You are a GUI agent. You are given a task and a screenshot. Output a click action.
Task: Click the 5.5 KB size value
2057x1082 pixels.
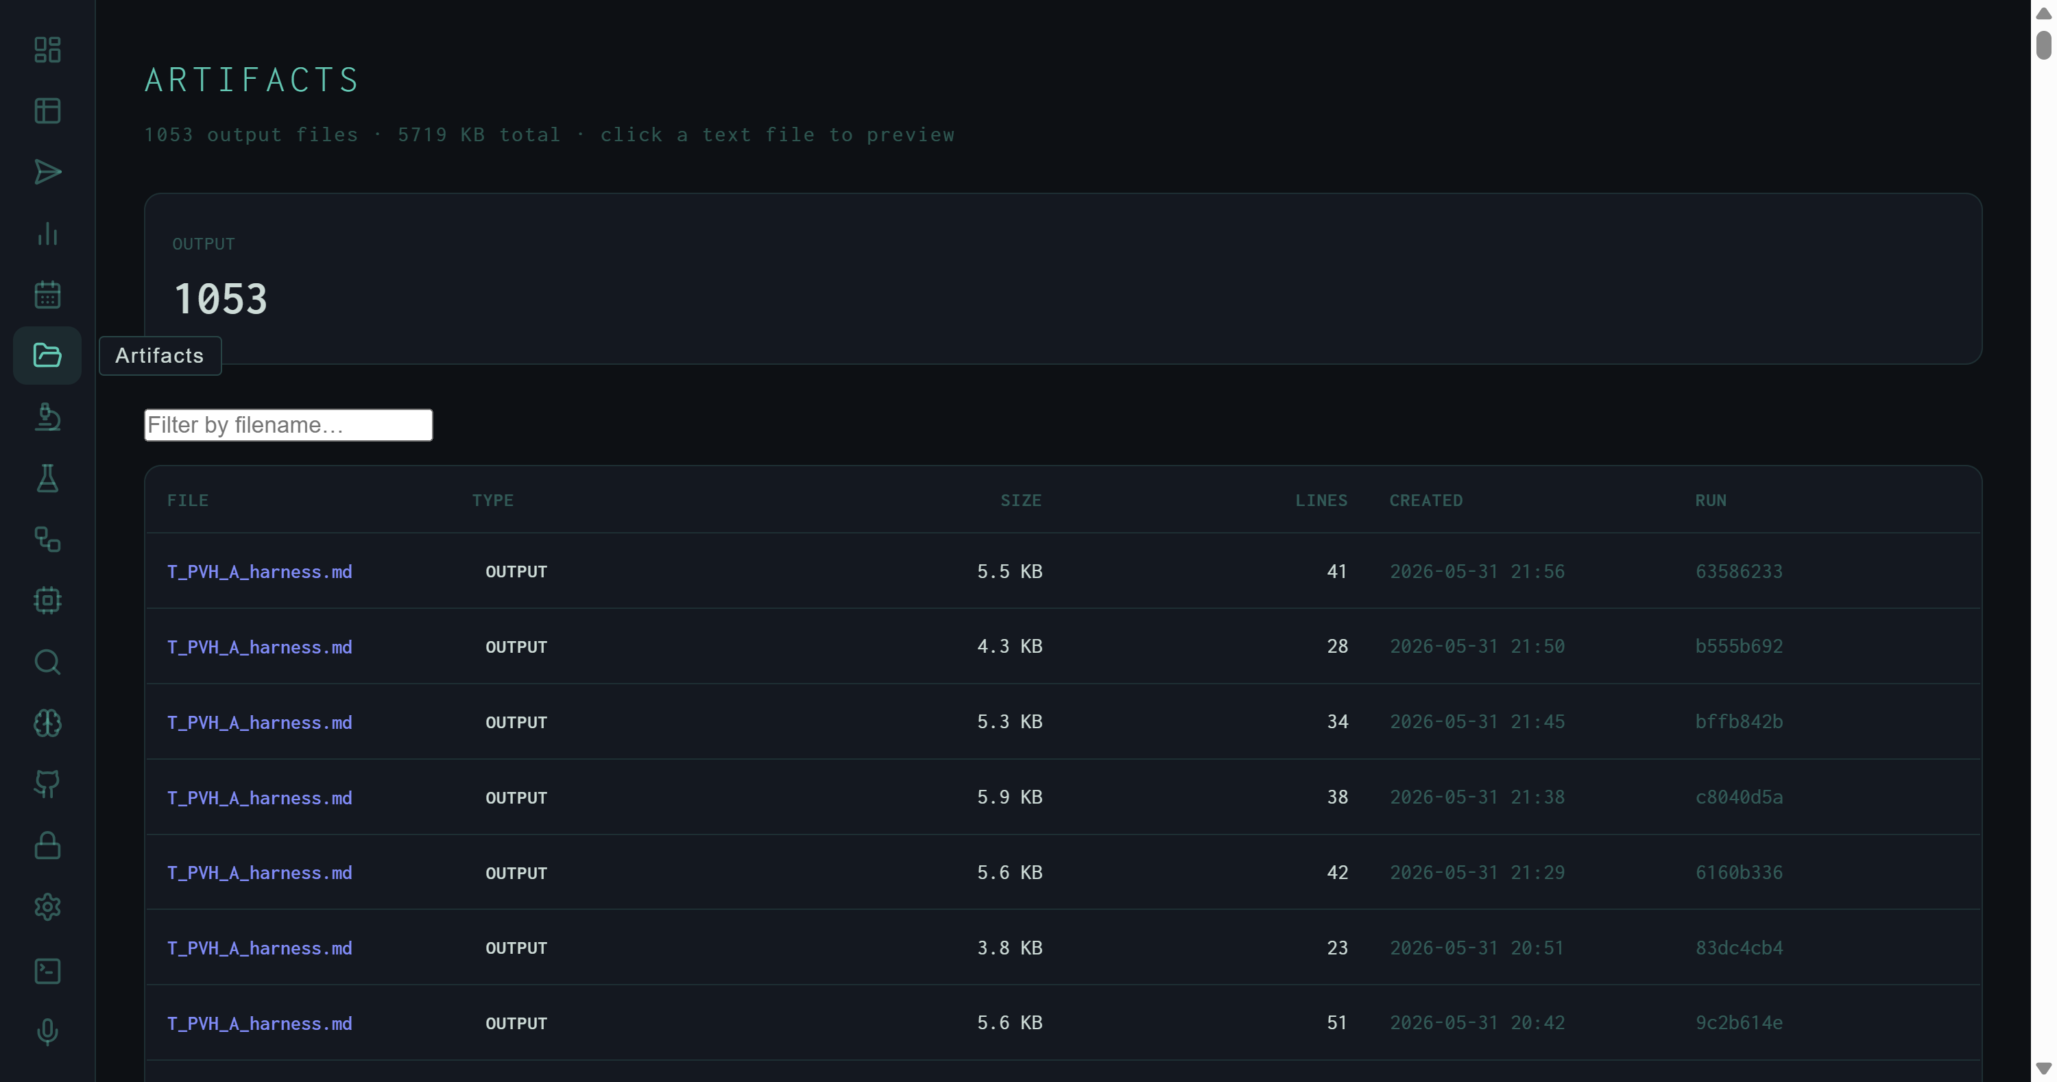tap(1009, 572)
